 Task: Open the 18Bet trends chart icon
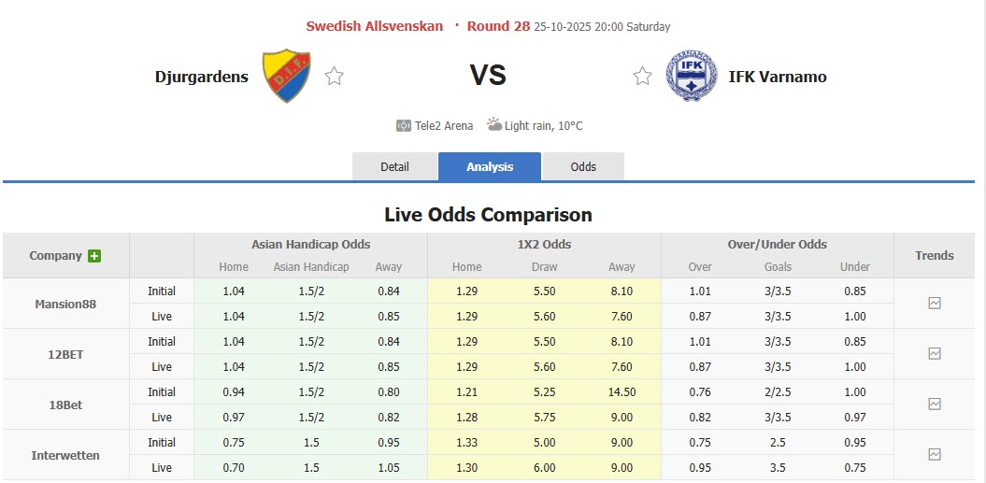coord(935,405)
